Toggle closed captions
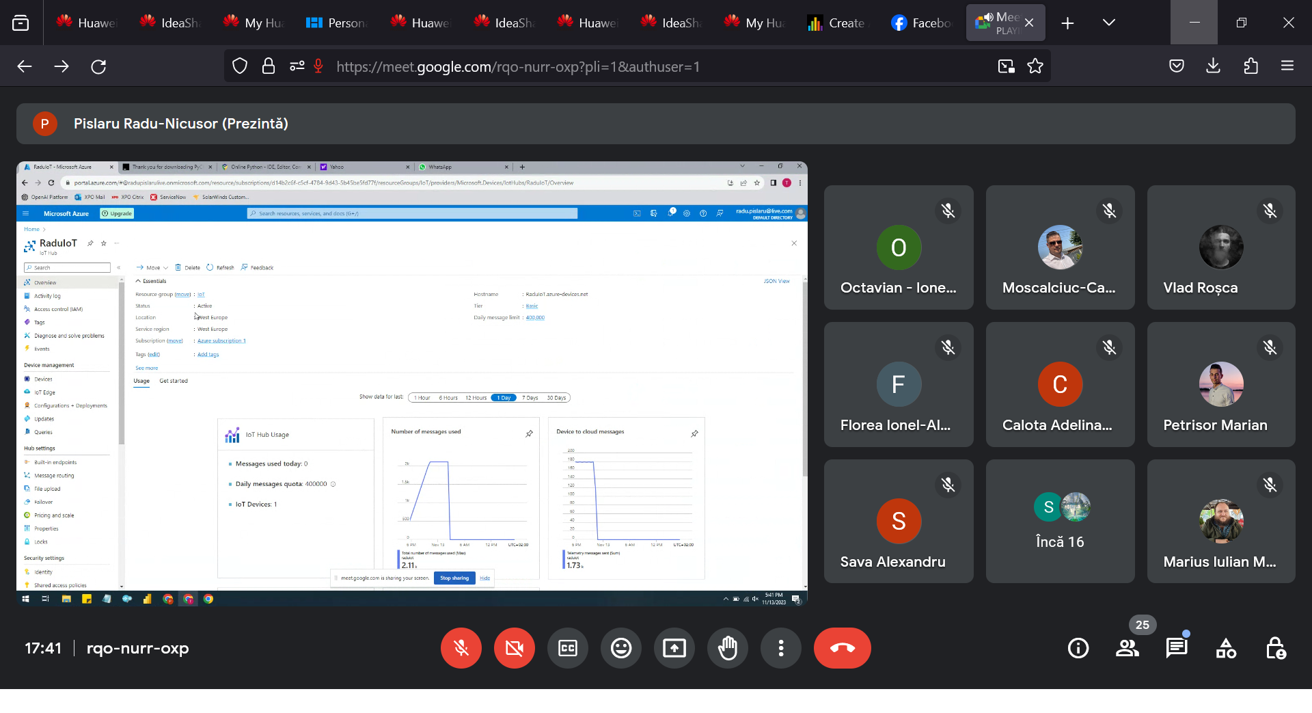Image resolution: width=1312 pixels, height=713 pixels. point(568,648)
